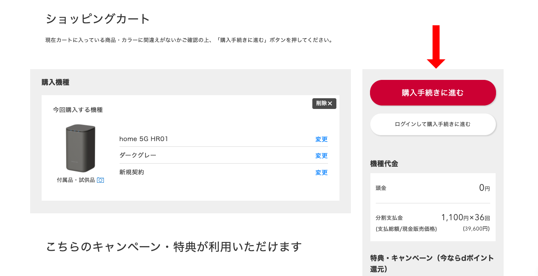Remove the item with 削除 button
538x276 pixels.
(x=324, y=103)
